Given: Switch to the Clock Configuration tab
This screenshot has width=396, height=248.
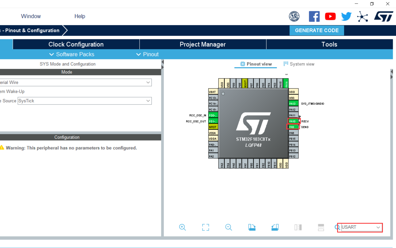Looking at the screenshot, I should 76,44.
